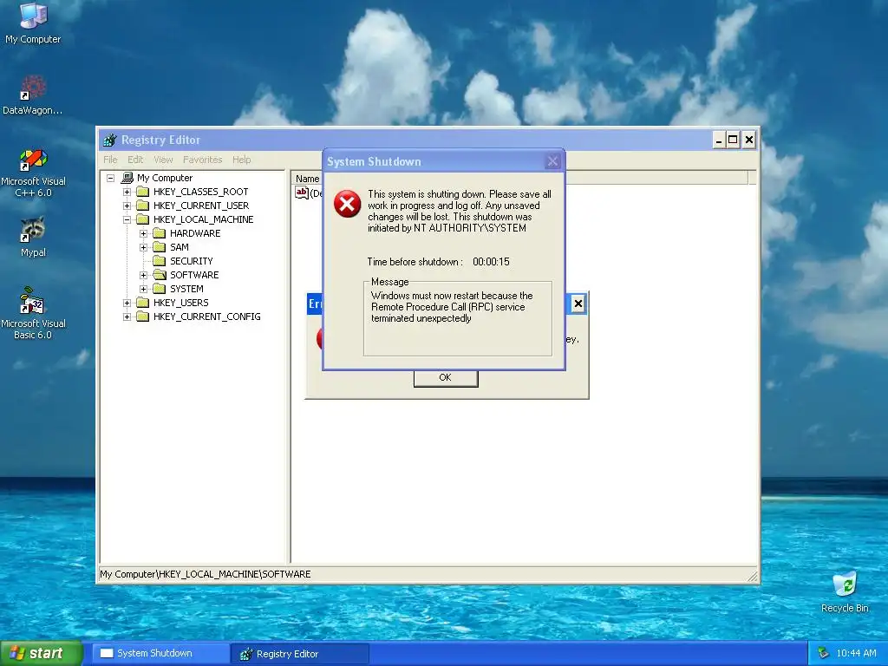Select the HKEY_CLASSES_ROOT label

tap(200, 192)
